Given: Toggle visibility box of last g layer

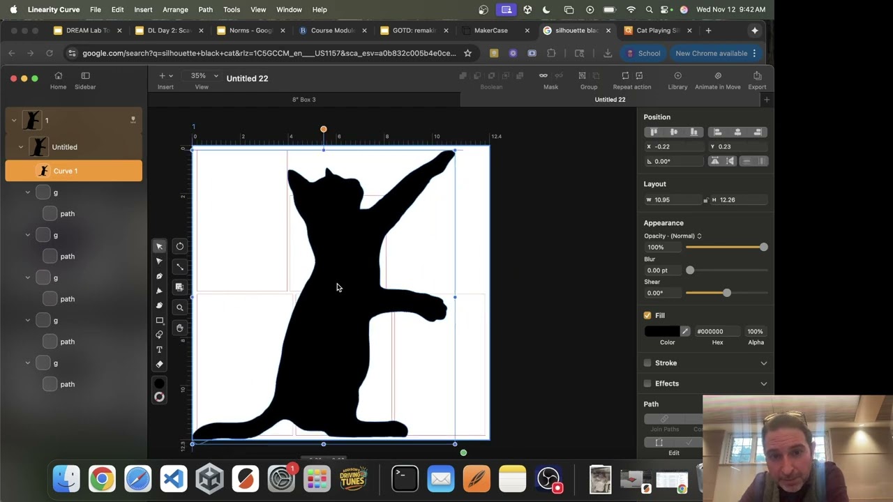Looking at the screenshot, I should pos(43,363).
